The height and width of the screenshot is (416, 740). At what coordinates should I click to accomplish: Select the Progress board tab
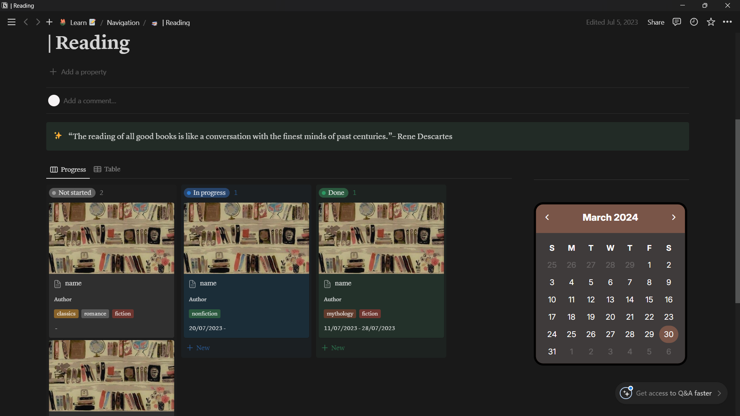(x=68, y=169)
